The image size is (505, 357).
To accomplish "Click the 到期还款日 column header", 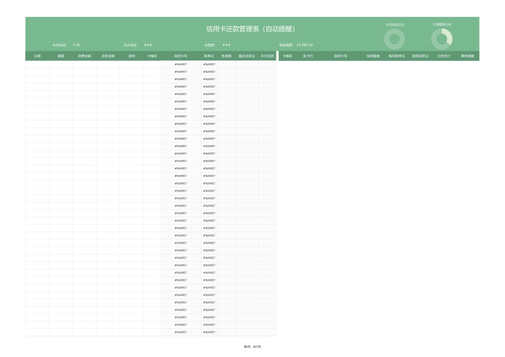I will pyautogui.click(x=420, y=56).
